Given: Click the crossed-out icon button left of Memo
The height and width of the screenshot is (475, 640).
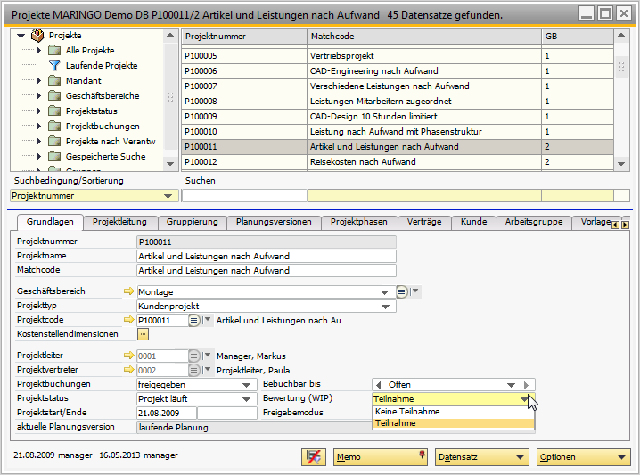Looking at the screenshot, I should pyautogui.click(x=314, y=456).
